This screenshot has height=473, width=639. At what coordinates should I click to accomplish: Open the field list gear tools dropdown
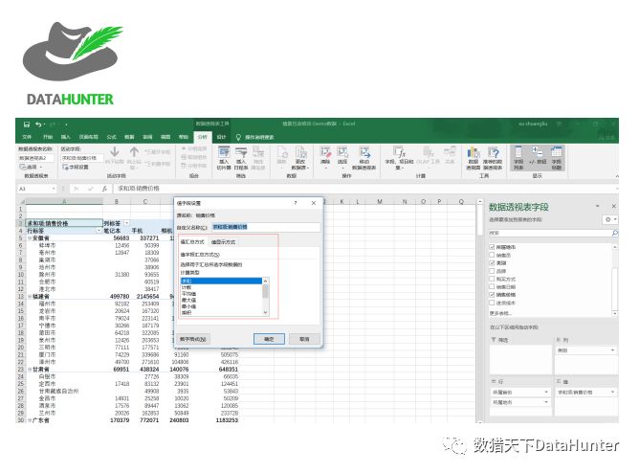coord(609,219)
